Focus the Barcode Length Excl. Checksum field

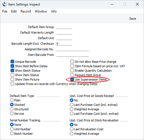click(64, 44)
